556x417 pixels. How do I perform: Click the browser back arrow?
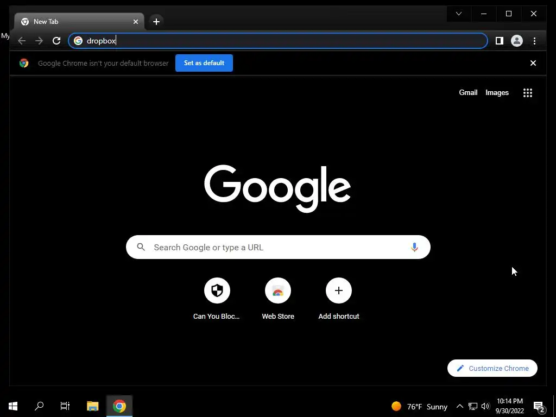22,41
